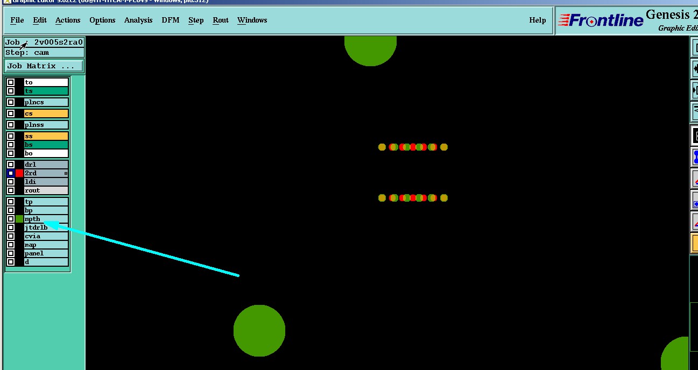Select the 'ts' layer name
698x370 pixels.
tap(46, 91)
